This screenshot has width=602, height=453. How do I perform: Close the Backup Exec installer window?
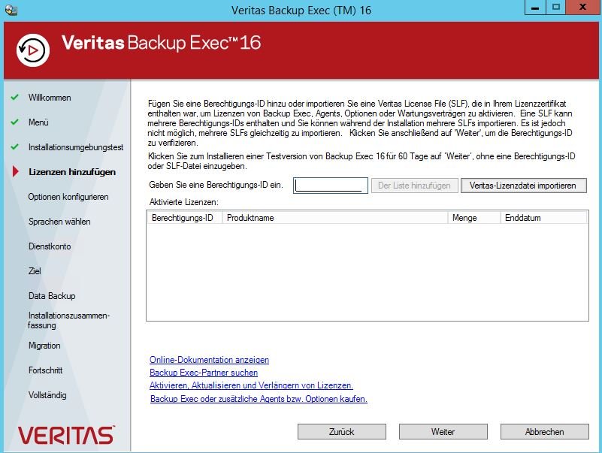pyautogui.click(x=582, y=8)
